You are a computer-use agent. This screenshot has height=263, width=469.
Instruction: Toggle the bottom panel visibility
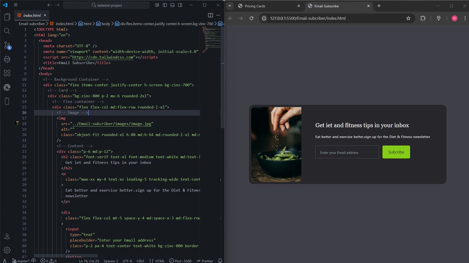172,5
